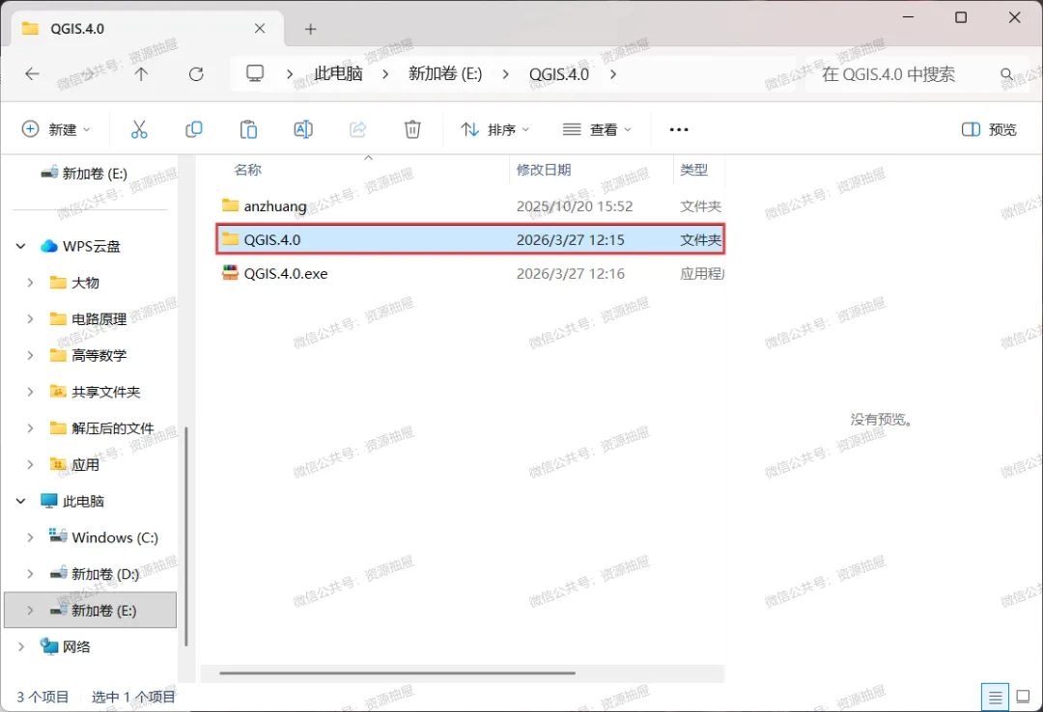Click the Cut scissors icon
This screenshot has height=712, width=1043.
pyautogui.click(x=139, y=129)
